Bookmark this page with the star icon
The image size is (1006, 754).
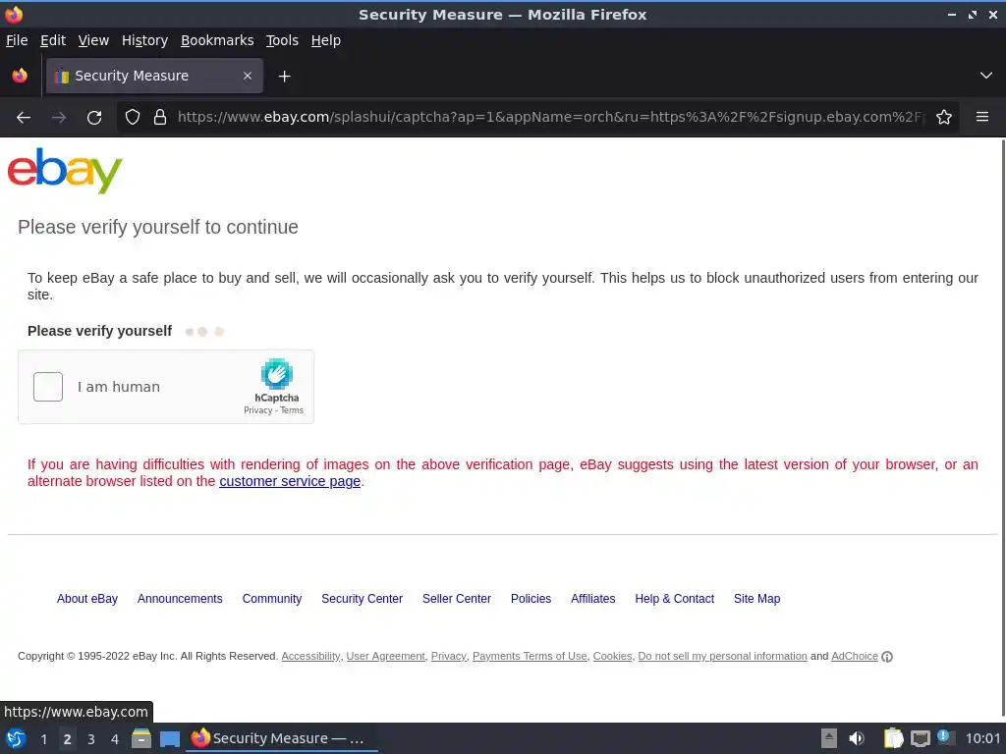click(944, 118)
